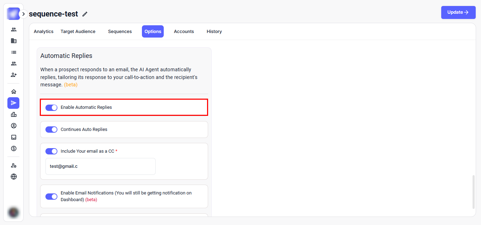Toggle Enable Automatic Replies switch
481x225 pixels.
(51, 107)
